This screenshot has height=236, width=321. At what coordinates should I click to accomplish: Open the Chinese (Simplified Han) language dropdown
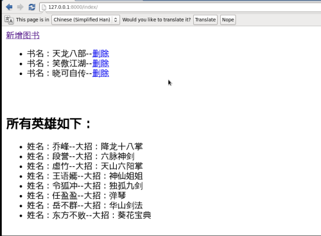pos(85,20)
